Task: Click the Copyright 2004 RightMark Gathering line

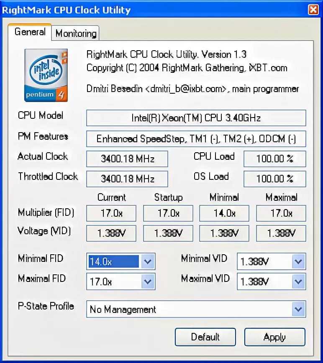Action: coord(187,68)
